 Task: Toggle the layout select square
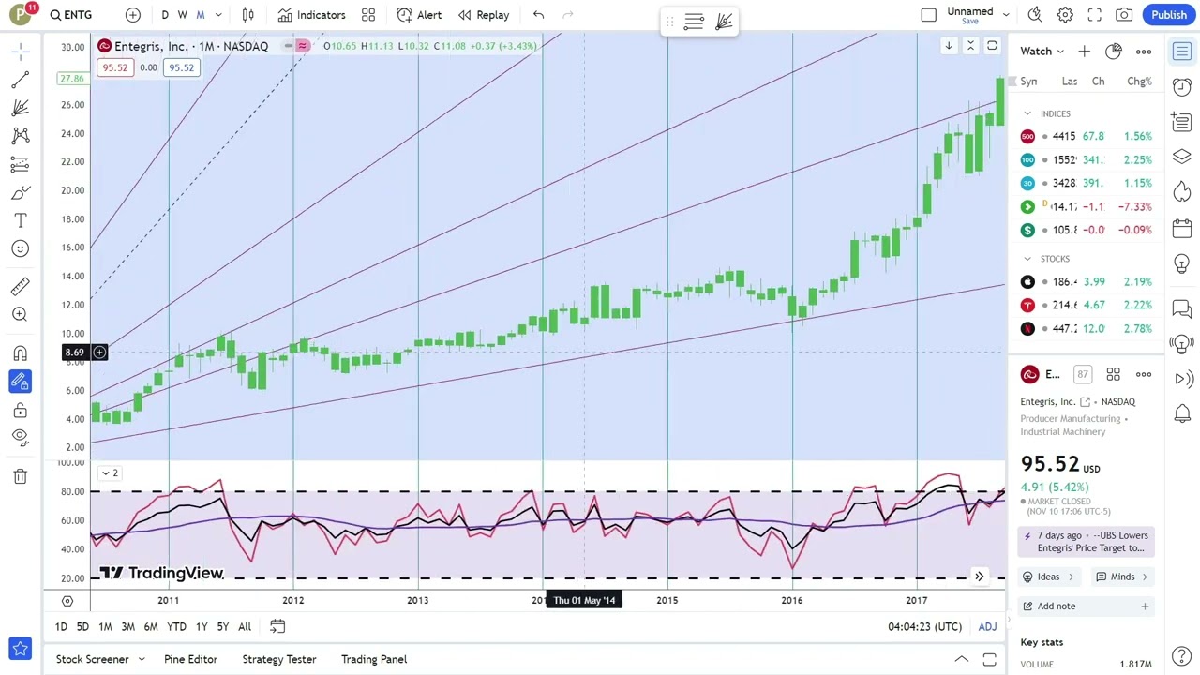(x=928, y=15)
